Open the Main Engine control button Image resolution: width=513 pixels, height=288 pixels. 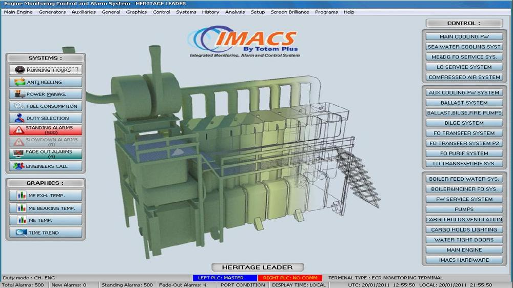coord(464,249)
